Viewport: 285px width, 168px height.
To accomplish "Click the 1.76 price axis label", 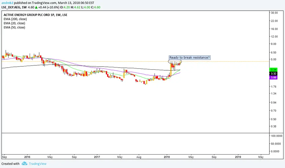I will 274,87.
